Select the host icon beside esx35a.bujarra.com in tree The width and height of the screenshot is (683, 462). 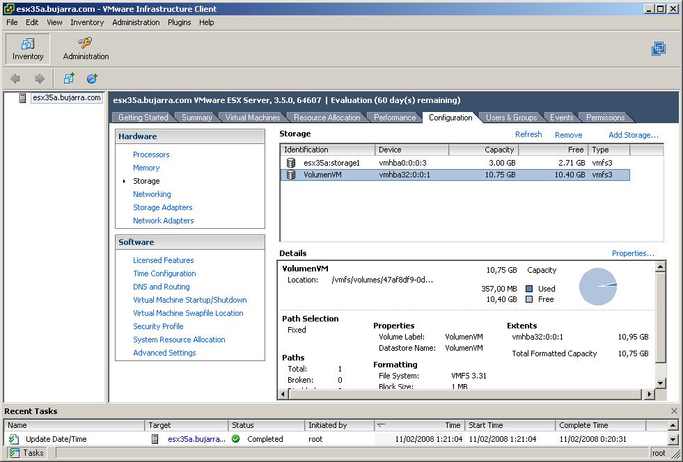(x=23, y=98)
